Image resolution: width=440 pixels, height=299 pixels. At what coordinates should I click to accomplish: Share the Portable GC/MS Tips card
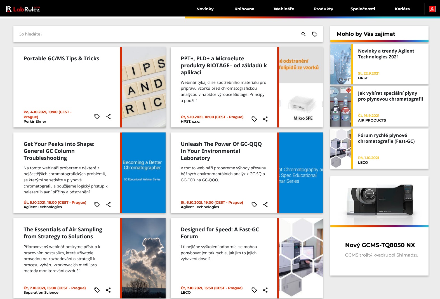(108, 117)
